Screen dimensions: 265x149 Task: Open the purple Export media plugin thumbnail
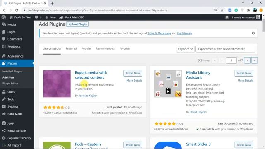click(57, 84)
